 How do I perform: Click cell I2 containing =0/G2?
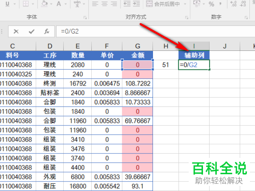[194, 65]
